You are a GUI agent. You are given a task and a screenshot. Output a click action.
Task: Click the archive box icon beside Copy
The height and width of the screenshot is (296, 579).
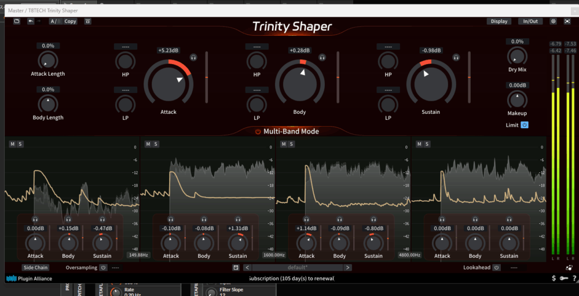87,21
